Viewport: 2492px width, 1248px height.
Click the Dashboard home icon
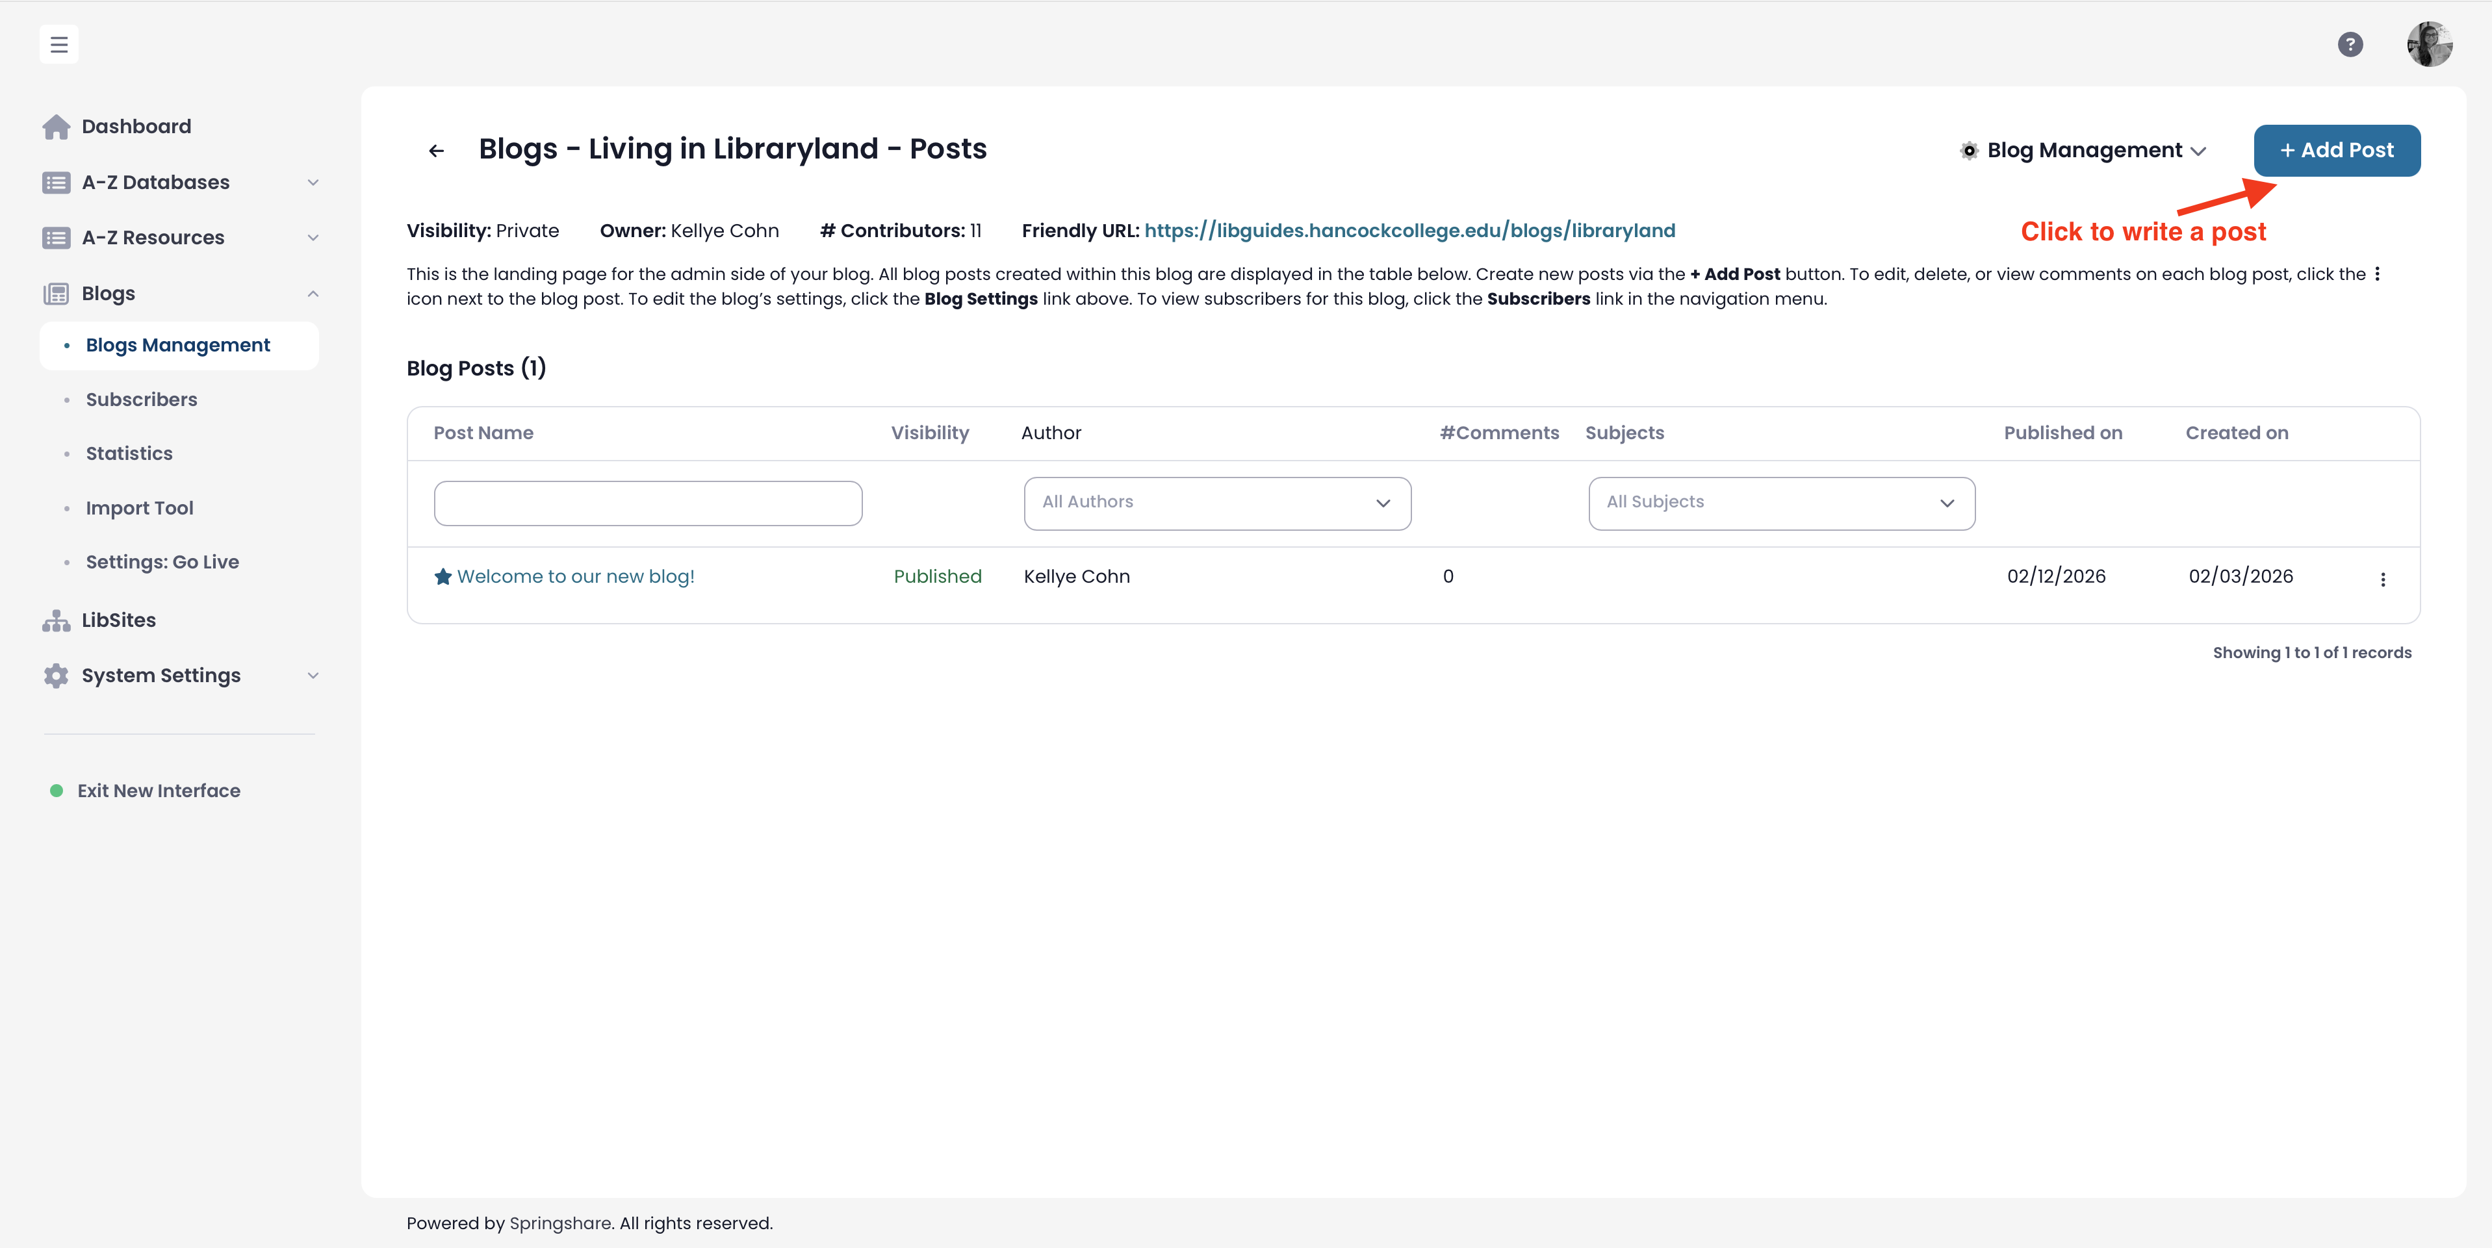click(56, 127)
